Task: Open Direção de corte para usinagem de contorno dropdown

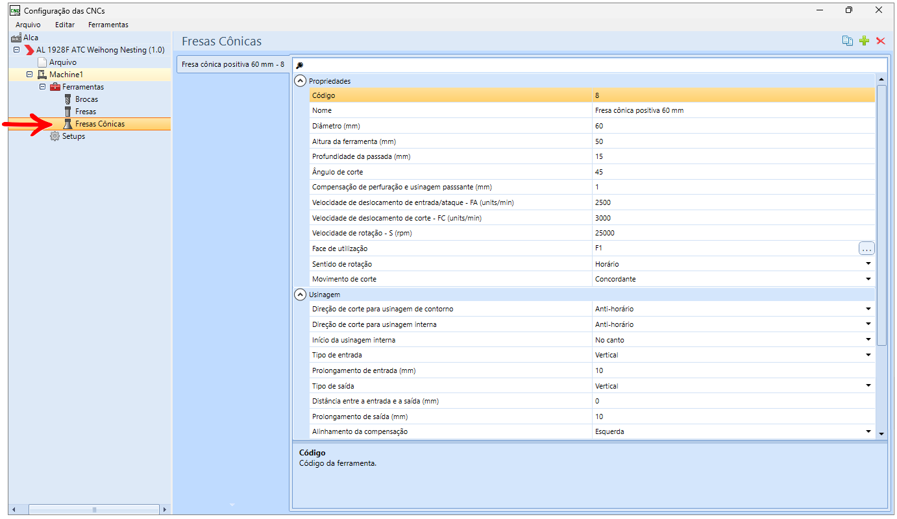Action: pos(868,309)
